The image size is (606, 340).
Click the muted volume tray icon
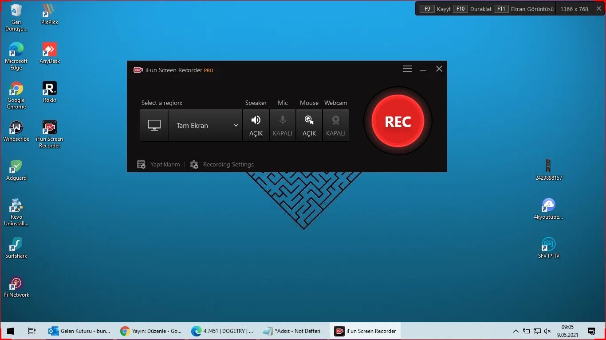pyautogui.click(x=547, y=331)
